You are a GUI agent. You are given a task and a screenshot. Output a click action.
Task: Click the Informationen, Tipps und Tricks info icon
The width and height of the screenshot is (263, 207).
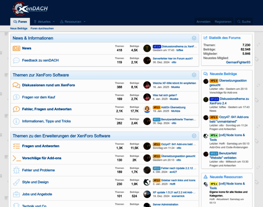(x=16, y=121)
